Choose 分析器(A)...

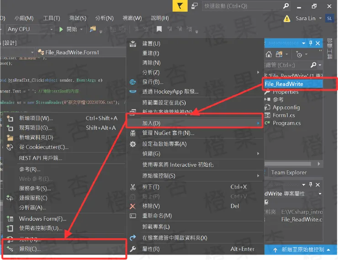(64, 208)
